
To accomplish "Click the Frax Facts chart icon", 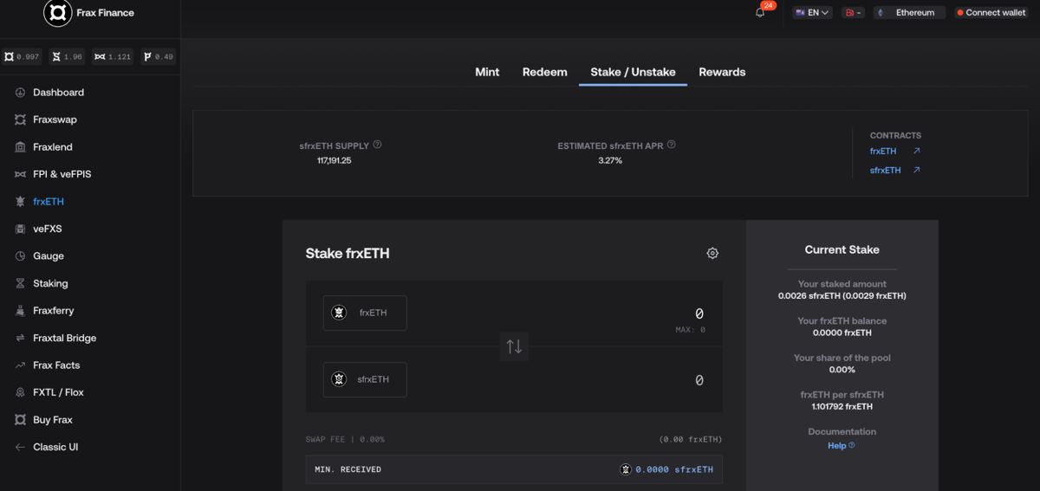I will pyautogui.click(x=20, y=365).
